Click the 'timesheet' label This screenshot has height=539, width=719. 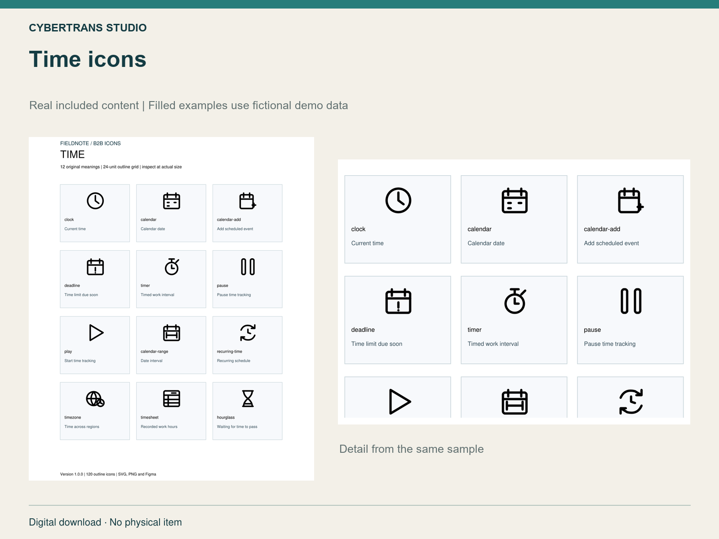pos(150,418)
